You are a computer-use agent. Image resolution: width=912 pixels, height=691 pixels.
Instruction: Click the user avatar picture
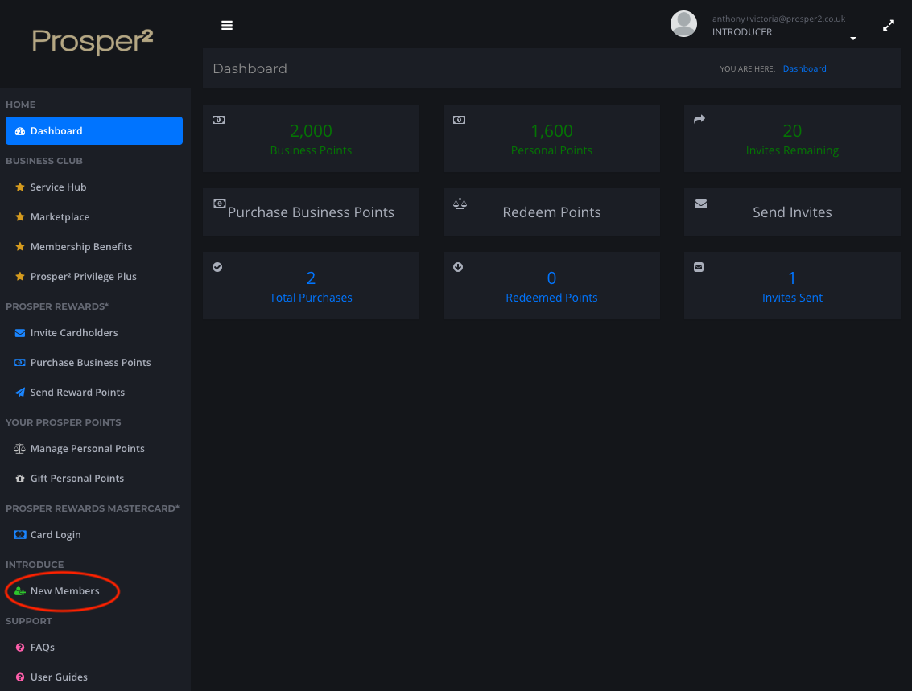coord(683,24)
